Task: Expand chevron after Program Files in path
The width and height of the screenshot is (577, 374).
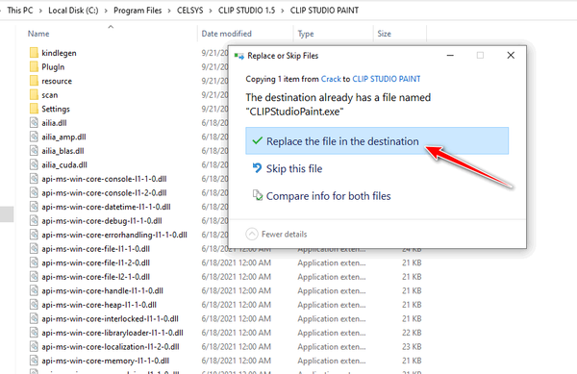Action: pyautogui.click(x=169, y=11)
